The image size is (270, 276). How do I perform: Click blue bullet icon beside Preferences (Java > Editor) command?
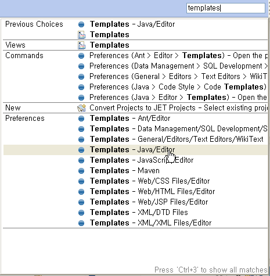[81, 98]
